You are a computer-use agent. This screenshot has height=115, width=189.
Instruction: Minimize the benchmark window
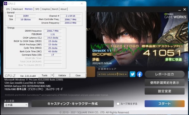[179, 10]
